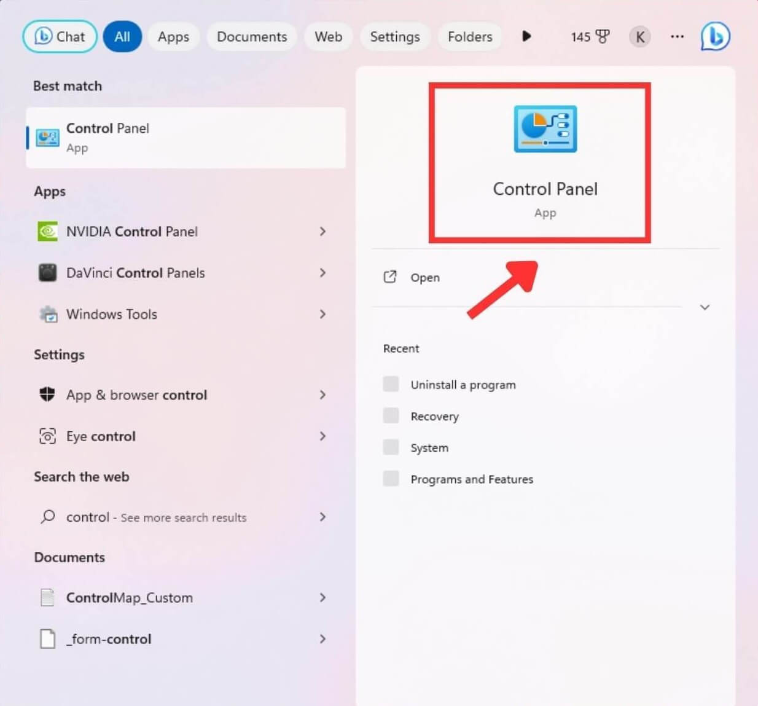
Task: Open recent item System
Action: click(429, 448)
